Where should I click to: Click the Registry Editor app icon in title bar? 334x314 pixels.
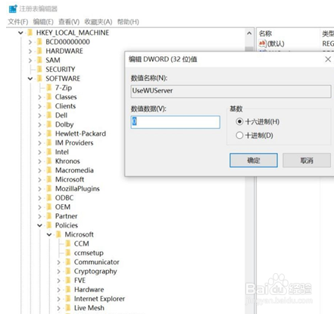[13, 8]
